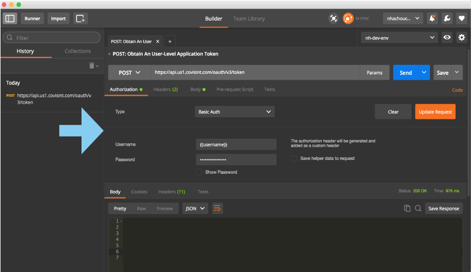The image size is (471, 272).
Task: Toggle the response line wrap button
Action: pos(217,208)
